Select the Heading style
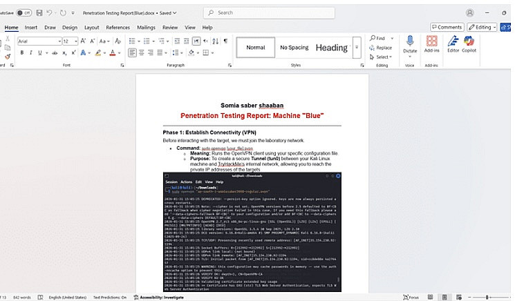The image size is (515, 301). [332, 48]
